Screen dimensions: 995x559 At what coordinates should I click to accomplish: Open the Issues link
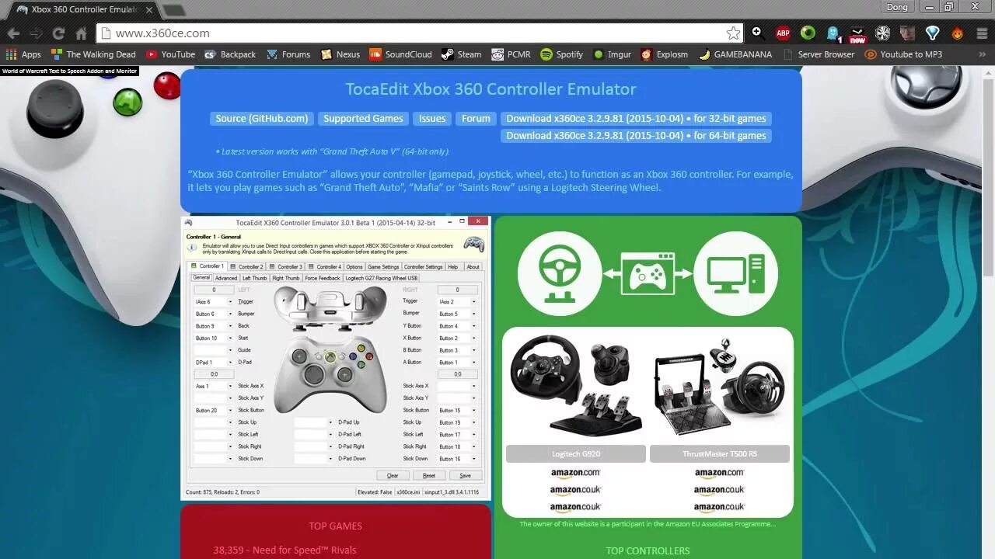(x=432, y=119)
